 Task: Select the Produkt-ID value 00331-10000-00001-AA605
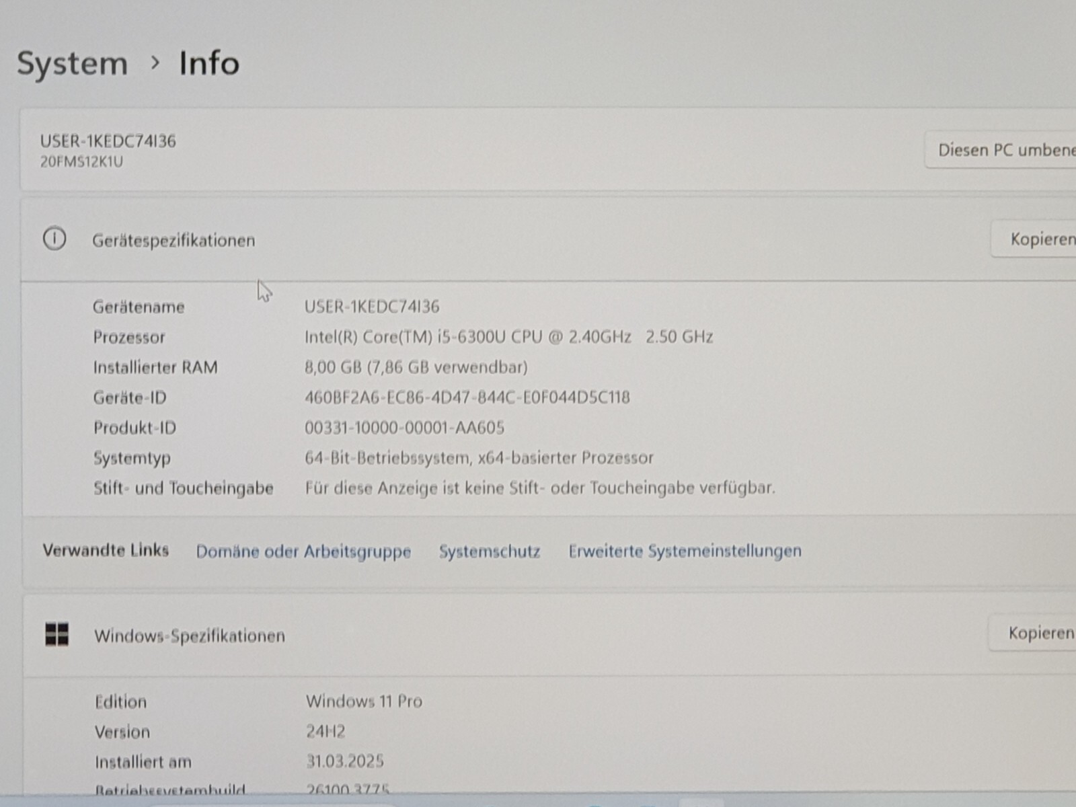pos(404,428)
